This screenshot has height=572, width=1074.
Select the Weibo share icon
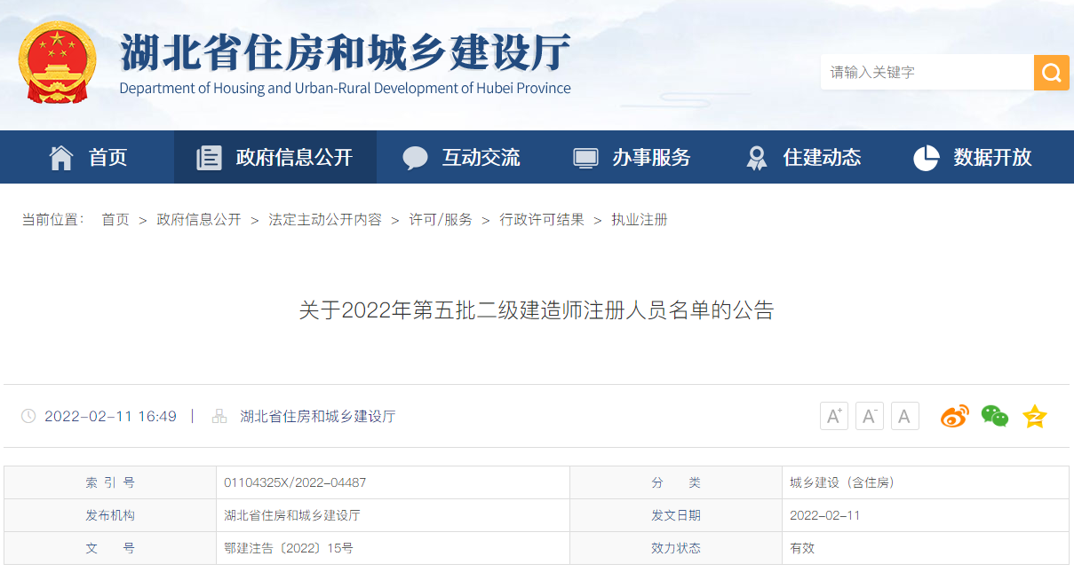pyautogui.click(x=954, y=415)
